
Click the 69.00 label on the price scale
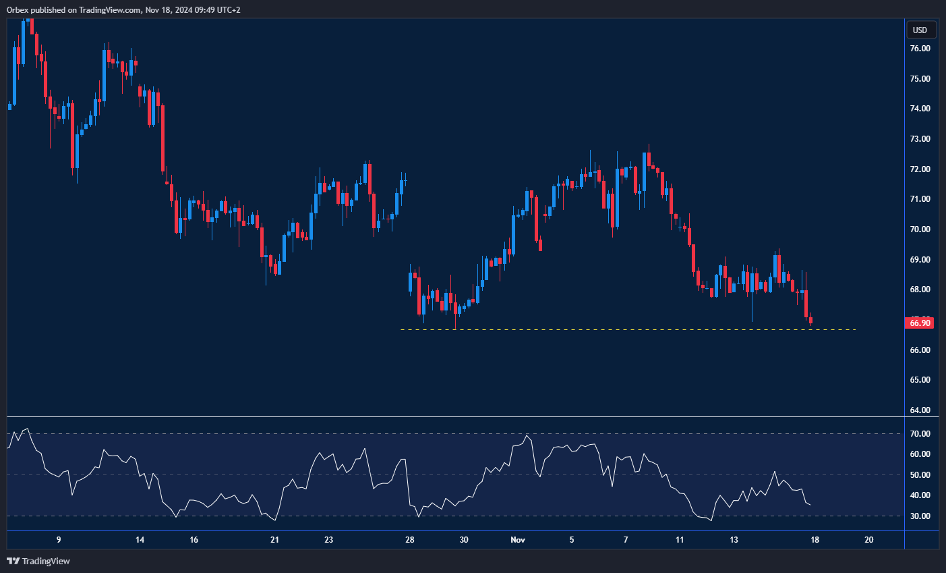(x=920, y=260)
